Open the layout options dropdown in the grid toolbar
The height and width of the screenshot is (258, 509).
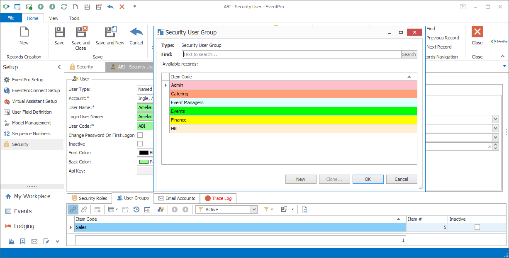pyautogui.click(x=292, y=209)
